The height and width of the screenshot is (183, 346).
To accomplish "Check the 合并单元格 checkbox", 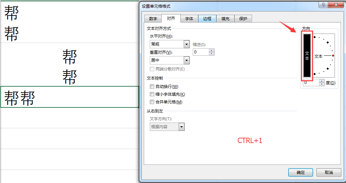I will click(x=152, y=102).
